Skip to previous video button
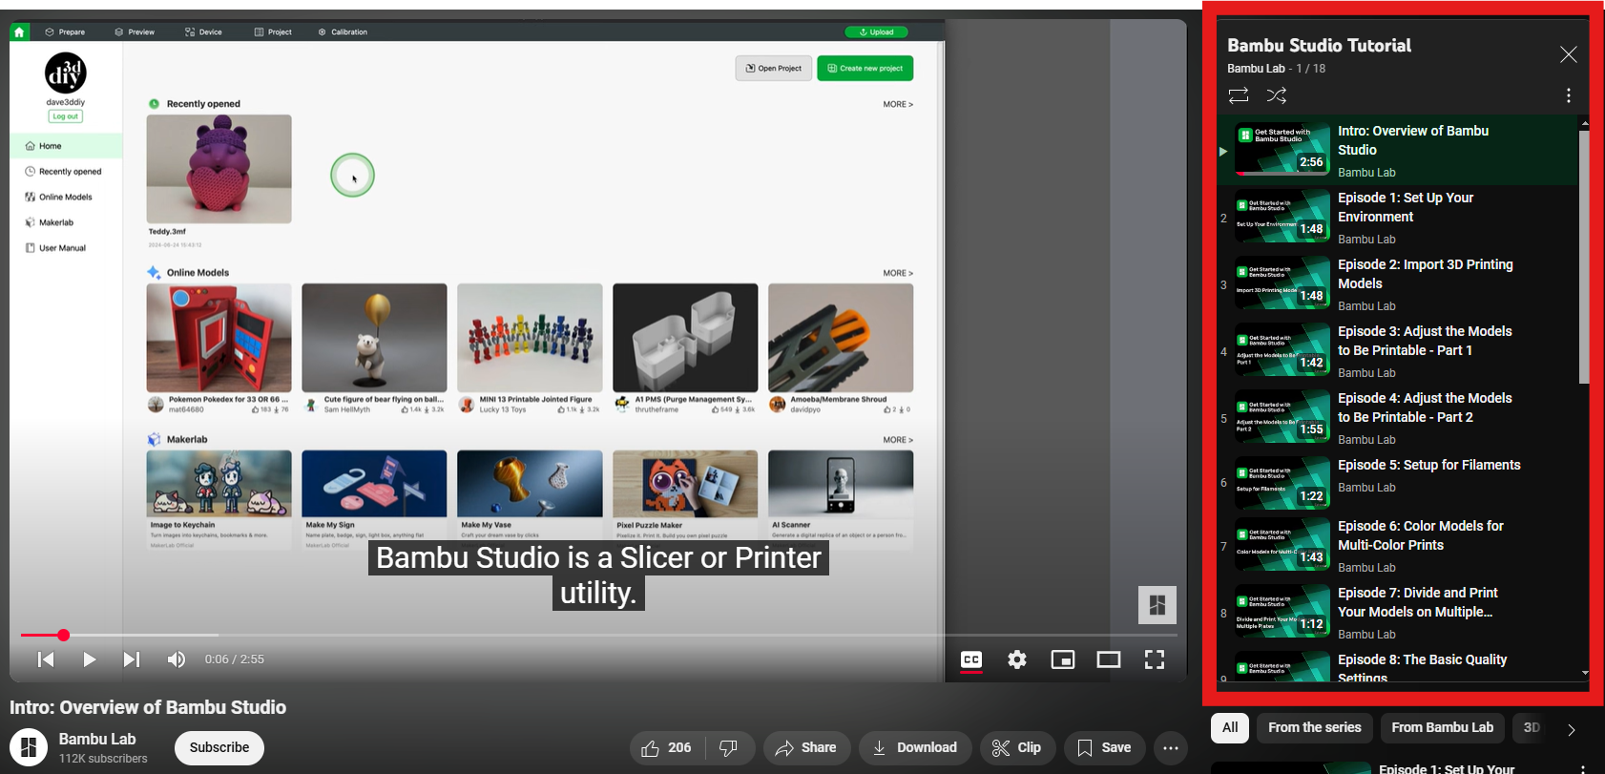This screenshot has width=1605, height=774. point(46,659)
